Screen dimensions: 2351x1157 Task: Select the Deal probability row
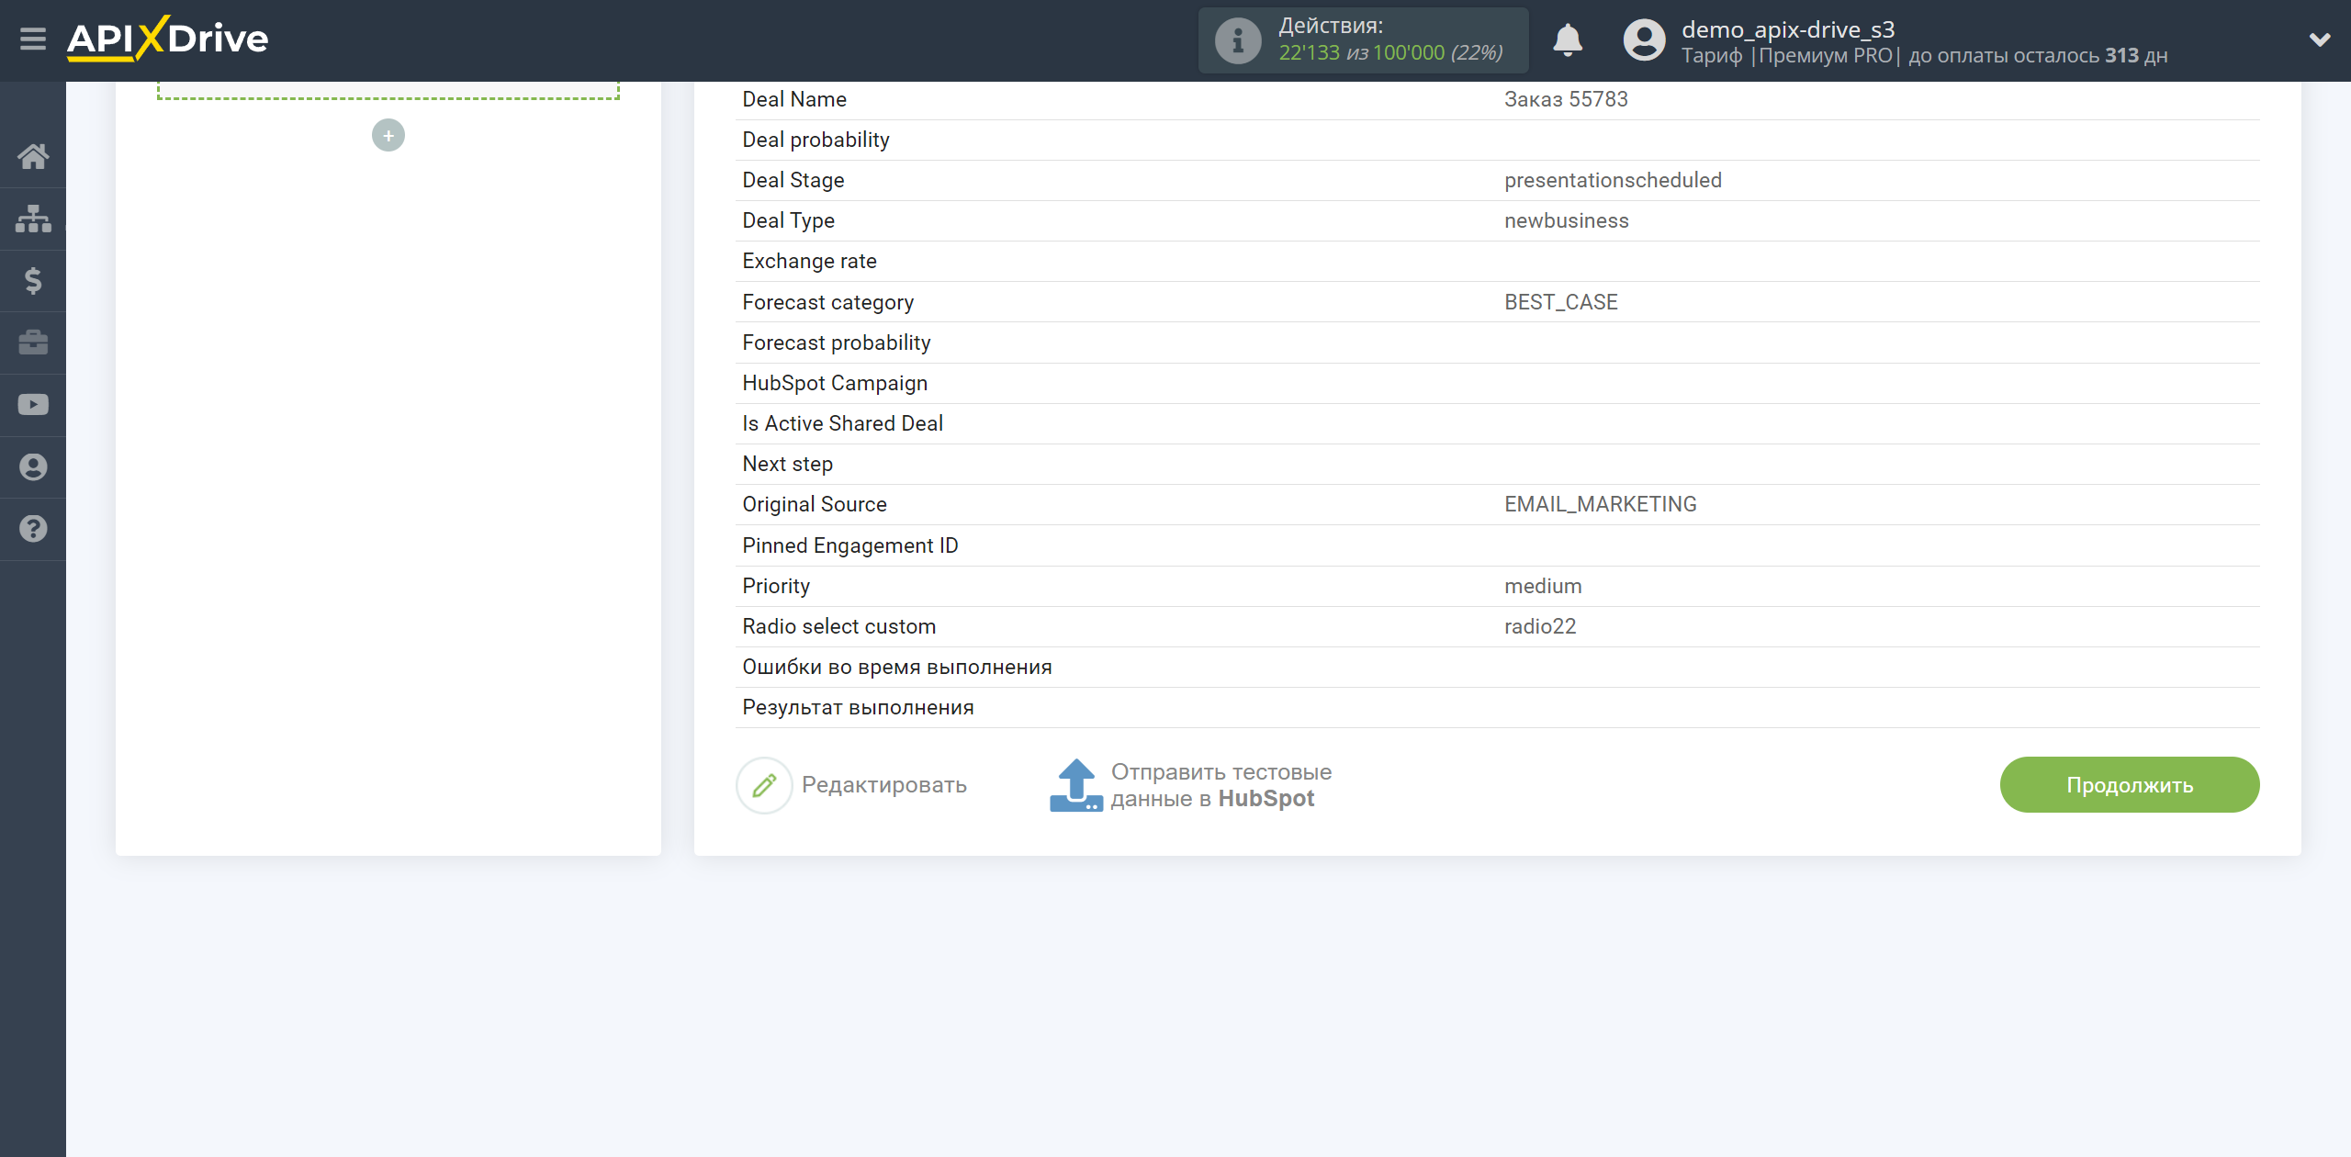tap(1497, 140)
